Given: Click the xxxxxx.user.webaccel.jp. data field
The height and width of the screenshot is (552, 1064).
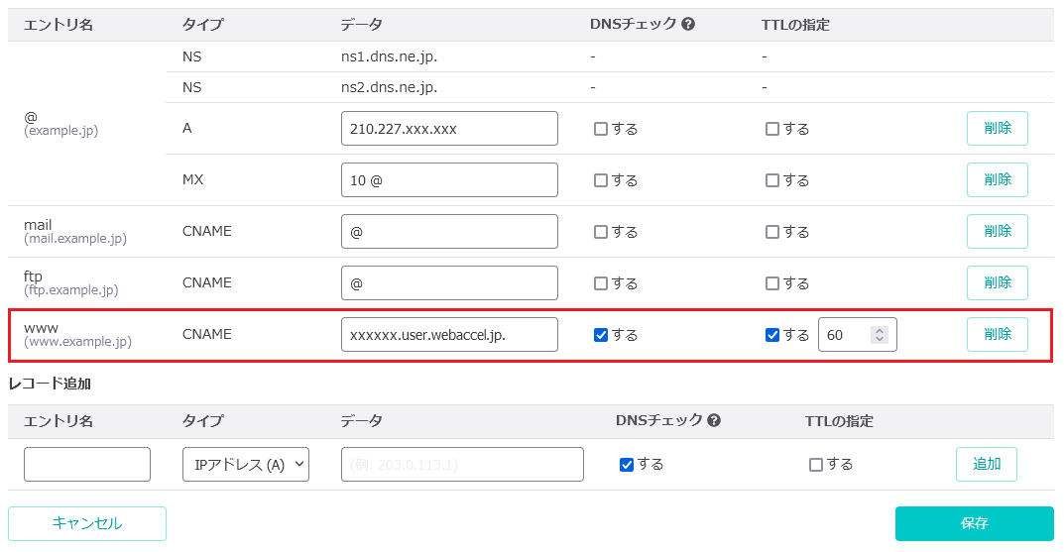Looking at the screenshot, I should click(449, 334).
